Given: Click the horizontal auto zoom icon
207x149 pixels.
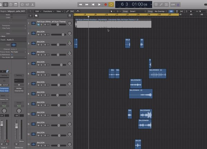Looking at the screenshot, I should tap(181, 11).
